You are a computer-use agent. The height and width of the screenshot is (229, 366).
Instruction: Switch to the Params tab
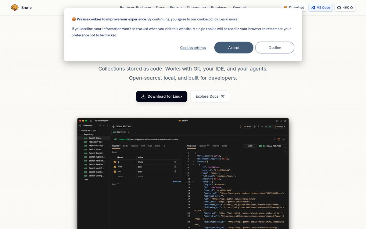[116, 146]
